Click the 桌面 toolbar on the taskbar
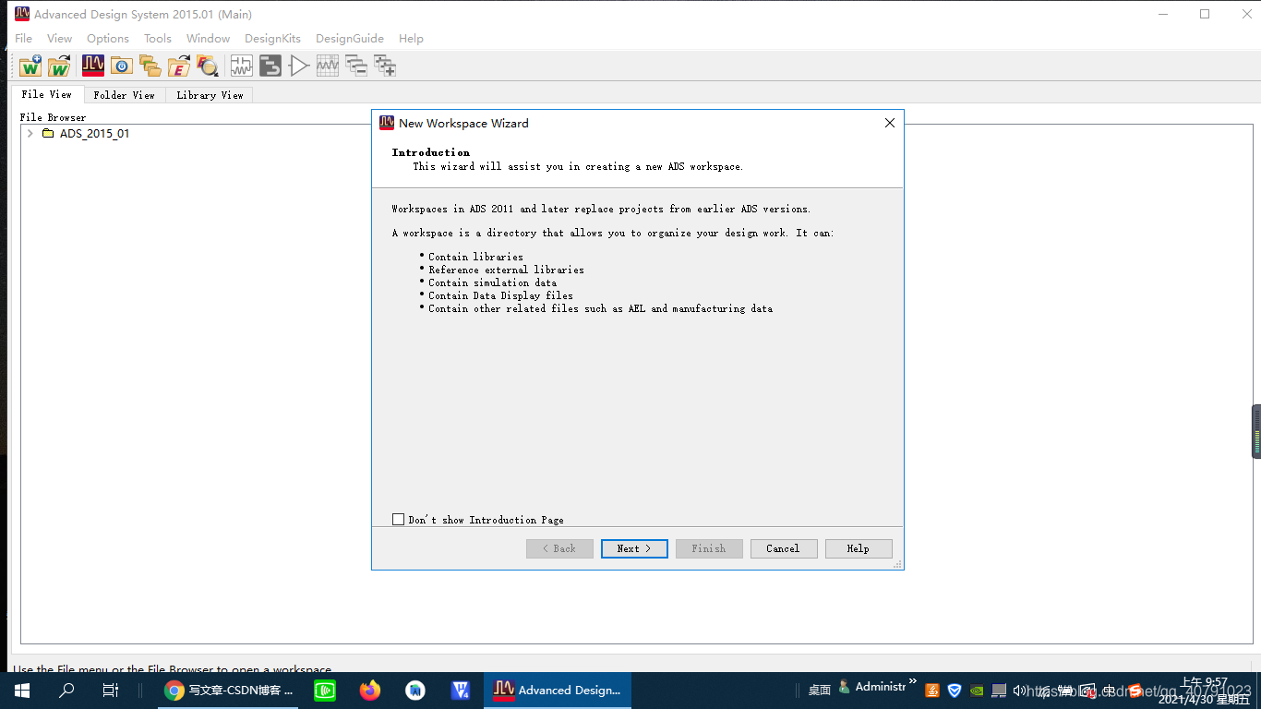The height and width of the screenshot is (709, 1261). coord(819,691)
